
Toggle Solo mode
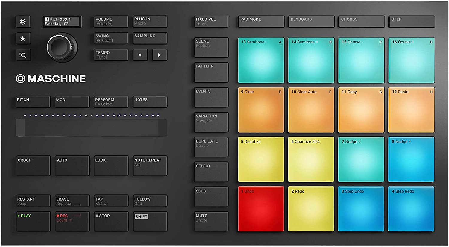click(x=211, y=196)
